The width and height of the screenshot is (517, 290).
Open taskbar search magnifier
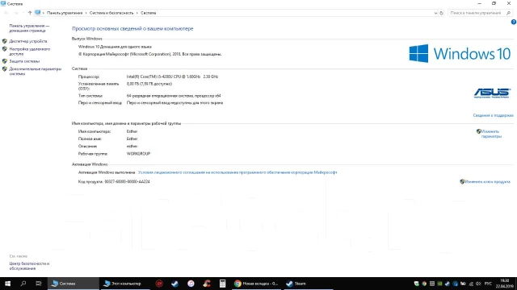click(23, 284)
